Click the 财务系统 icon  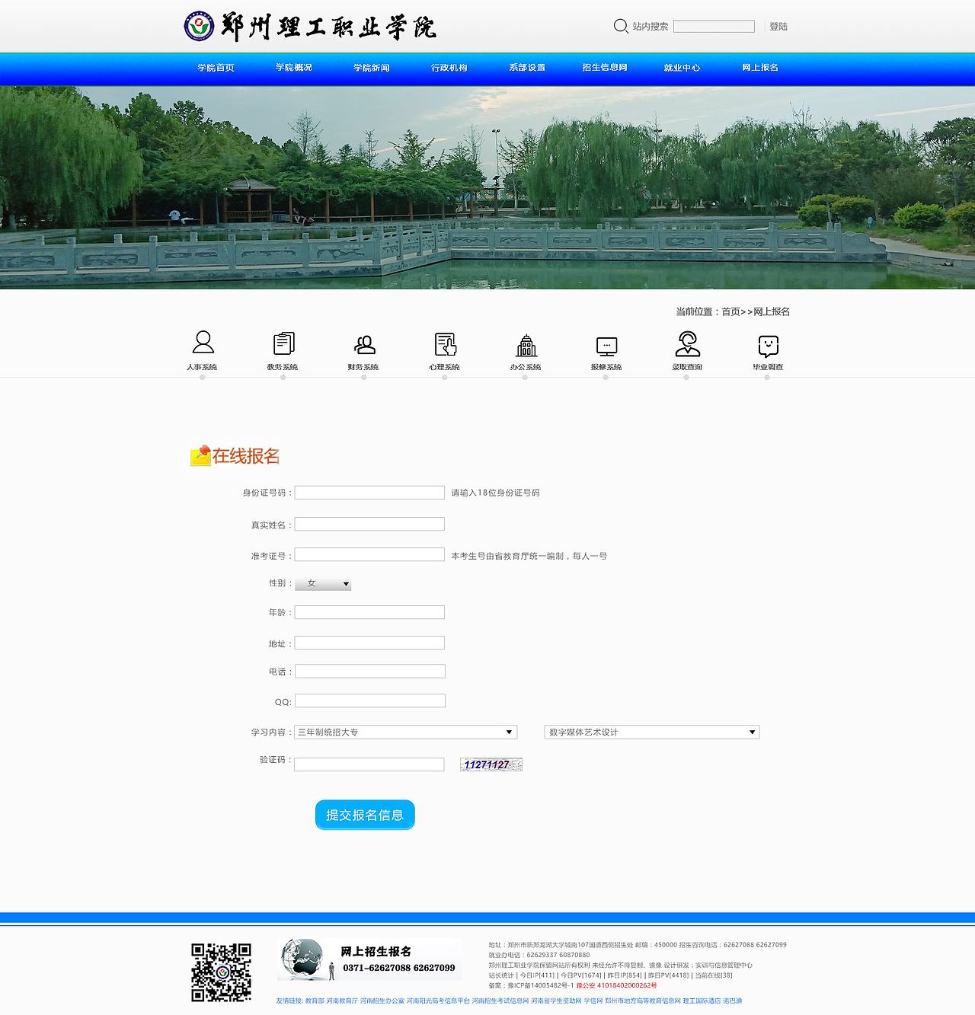point(366,344)
